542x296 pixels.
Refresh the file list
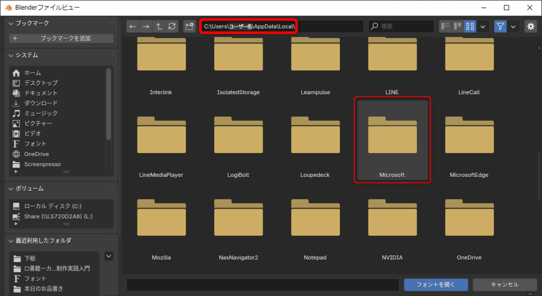[171, 26]
